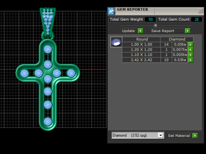
Task: Click green arrow for 2.42 X 2.42 row
Action: tap(191, 60)
